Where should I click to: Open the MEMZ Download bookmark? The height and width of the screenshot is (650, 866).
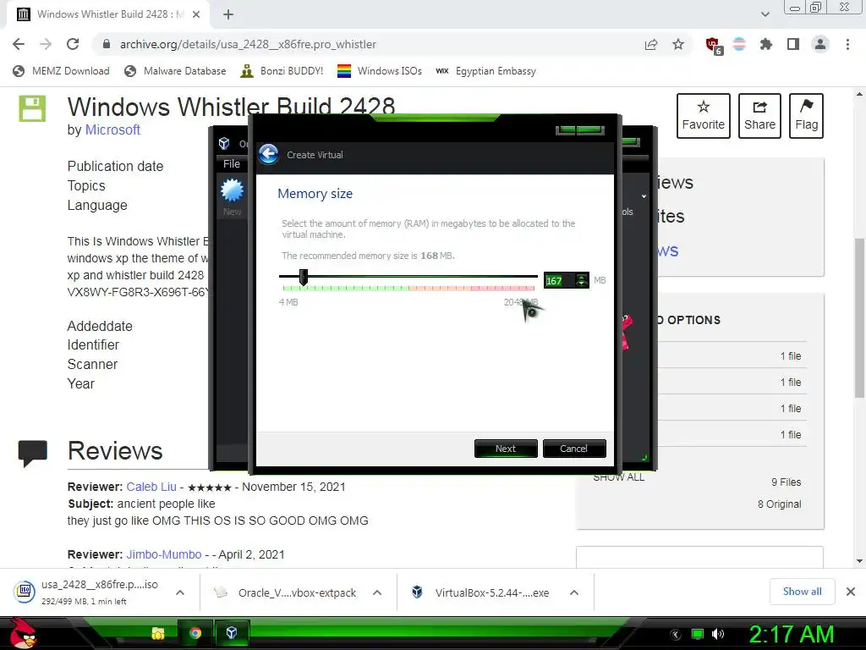click(x=61, y=71)
